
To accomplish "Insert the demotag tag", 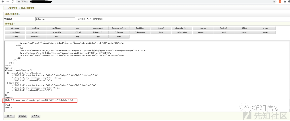I will 203,28.
